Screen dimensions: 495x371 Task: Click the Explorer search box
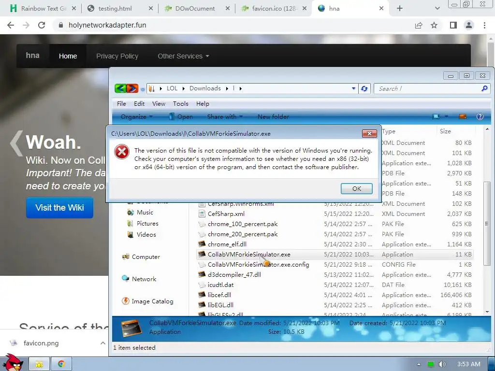[428, 89]
